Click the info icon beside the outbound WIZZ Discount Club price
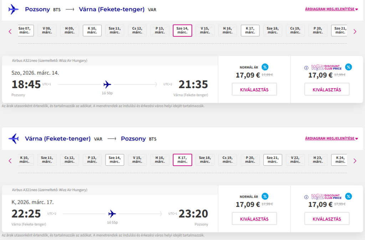This screenshot has width=365, height=240. 306,68
